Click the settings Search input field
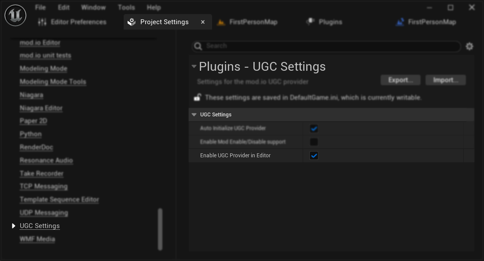The height and width of the screenshot is (261, 484). click(326, 46)
